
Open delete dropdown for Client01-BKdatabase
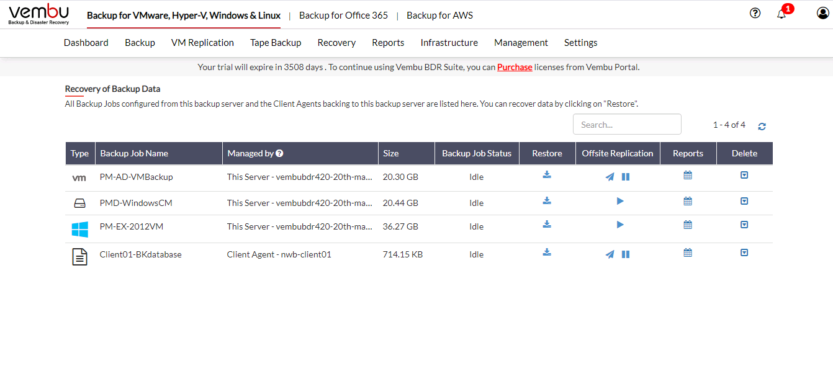[x=744, y=252]
